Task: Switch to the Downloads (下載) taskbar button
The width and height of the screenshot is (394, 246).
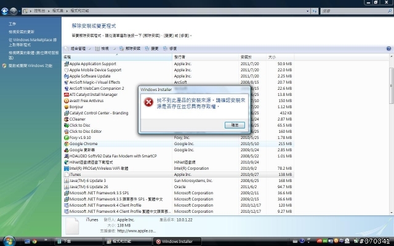Action: (79, 242)
